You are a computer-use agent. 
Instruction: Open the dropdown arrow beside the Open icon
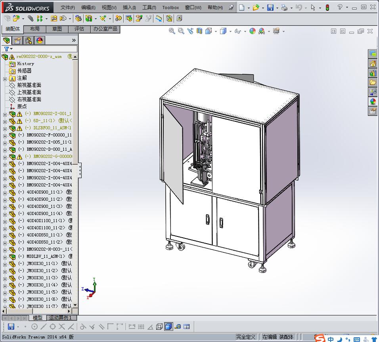coord(262,8)
